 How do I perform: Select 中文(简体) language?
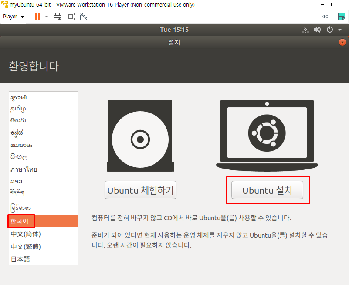pyautogui.click(x=44, y=234)
